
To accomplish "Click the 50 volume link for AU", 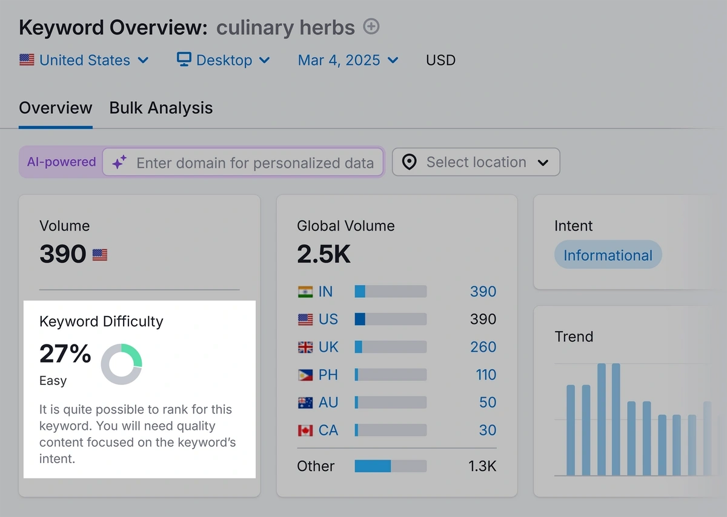I will click(x=488, y=403).
